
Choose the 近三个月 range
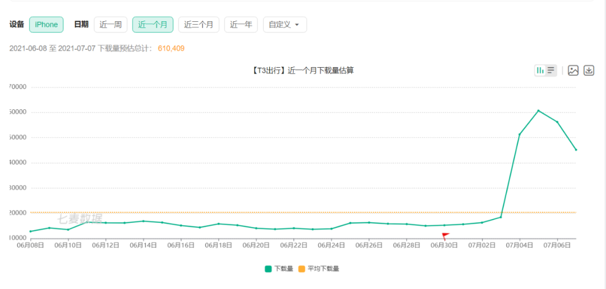(x=199, y=25)
